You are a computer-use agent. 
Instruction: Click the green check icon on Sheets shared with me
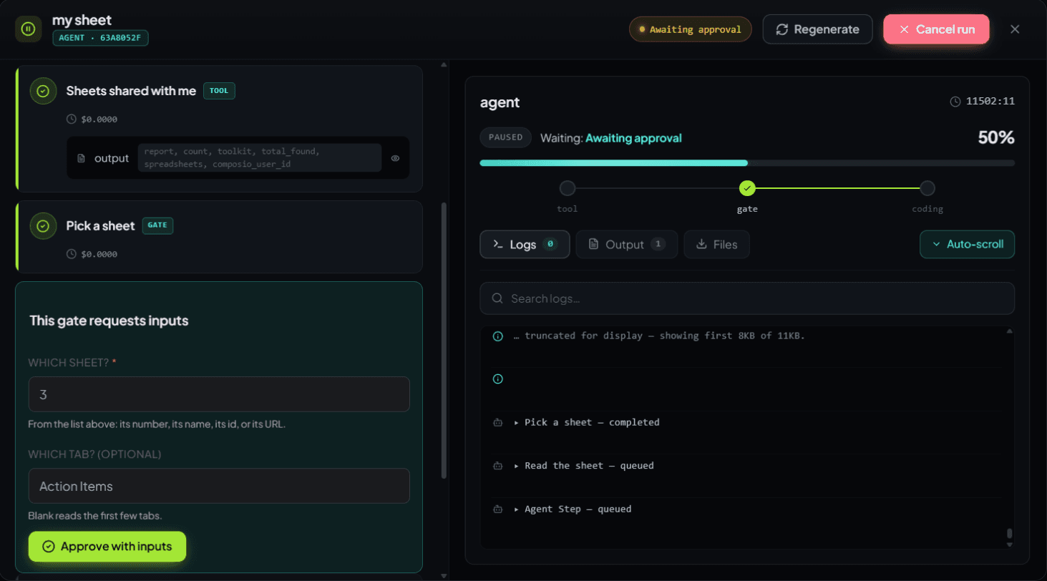(x=43, y=91)
